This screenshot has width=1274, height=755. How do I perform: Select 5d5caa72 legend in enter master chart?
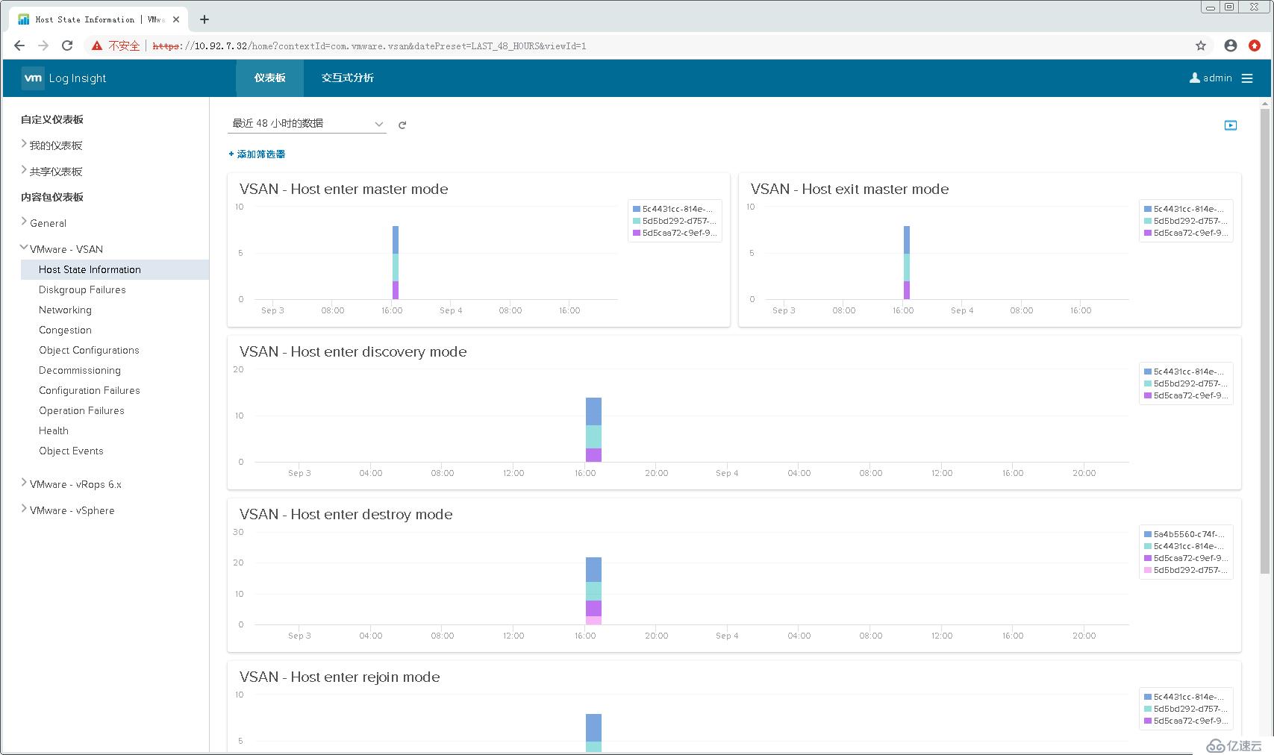pos(675,233)
